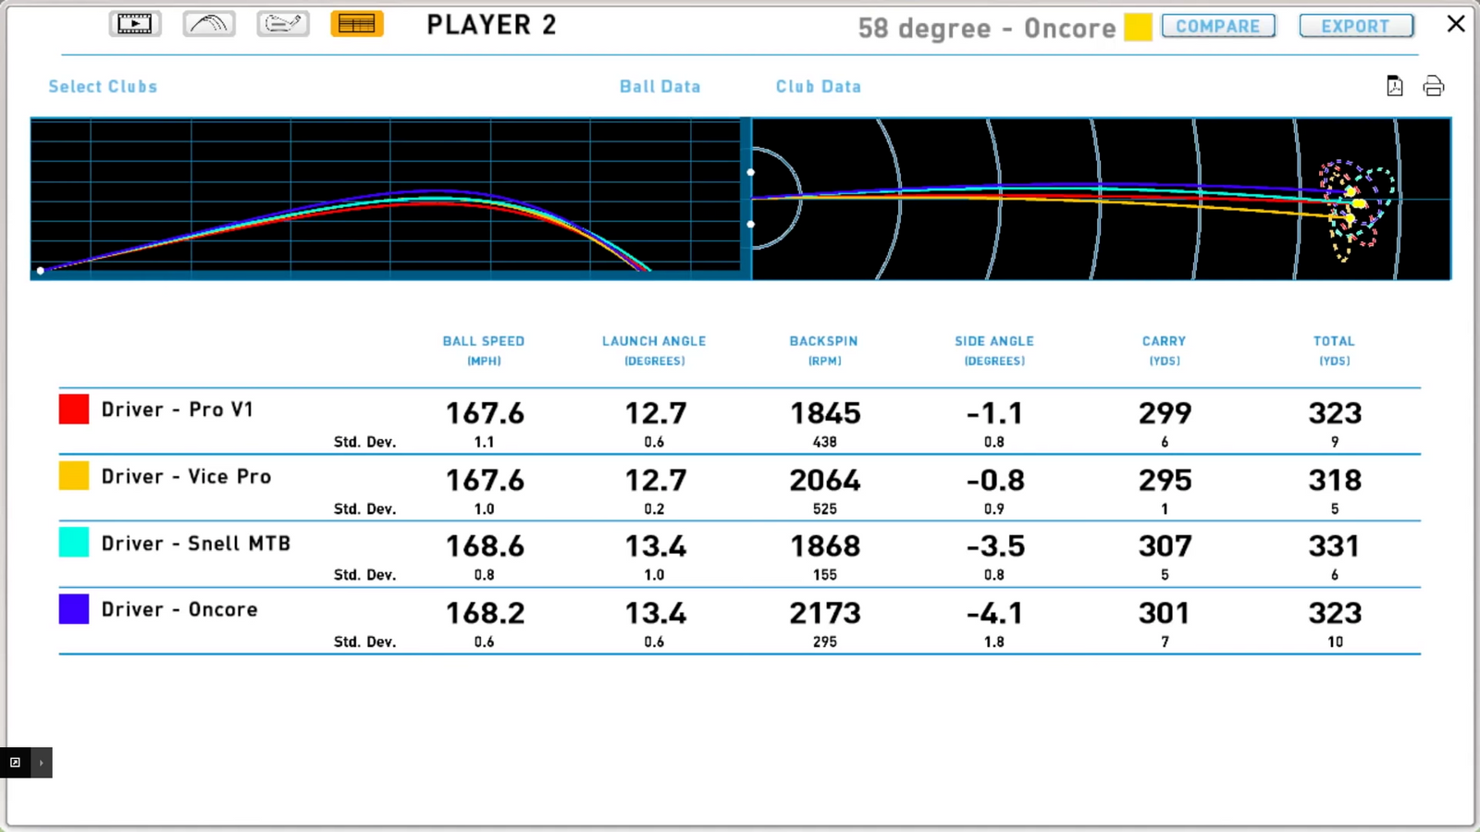
Task: Close the Player 2 data window
Action: 1456,24
